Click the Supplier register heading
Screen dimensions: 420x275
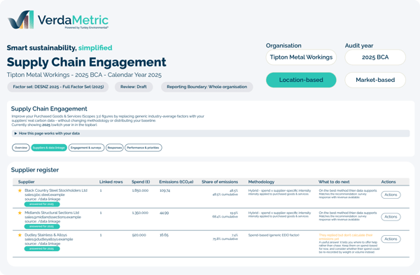coord(35,170)
